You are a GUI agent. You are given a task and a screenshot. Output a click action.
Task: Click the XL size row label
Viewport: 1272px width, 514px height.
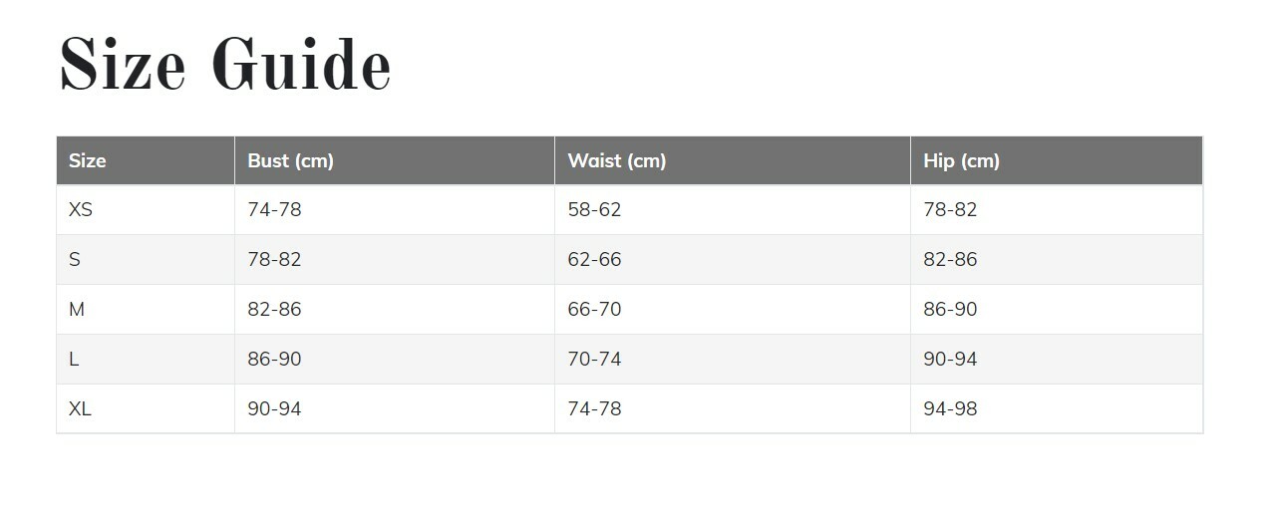coord(80,409)
